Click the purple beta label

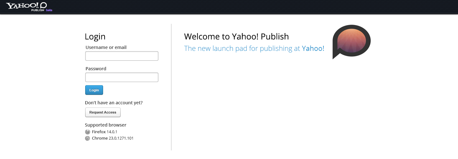pos(49,10)
